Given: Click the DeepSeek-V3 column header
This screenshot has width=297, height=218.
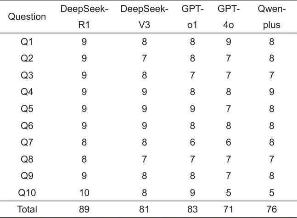Looking at the screenshot, I should (144, 17).
